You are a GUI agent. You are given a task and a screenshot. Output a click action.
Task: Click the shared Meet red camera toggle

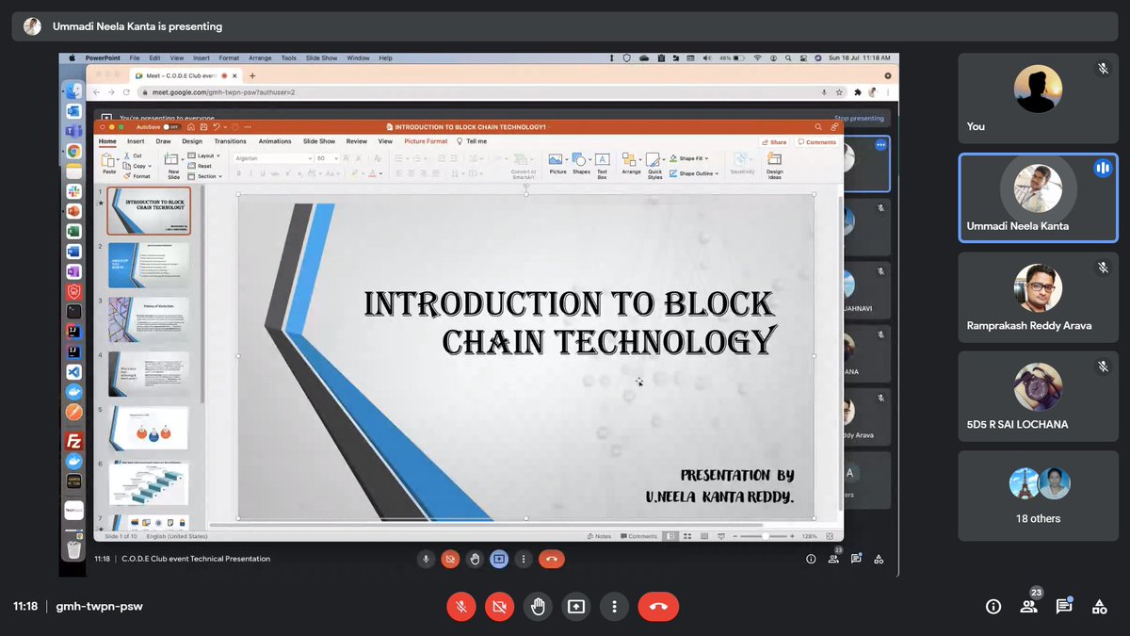click(450, 559)
